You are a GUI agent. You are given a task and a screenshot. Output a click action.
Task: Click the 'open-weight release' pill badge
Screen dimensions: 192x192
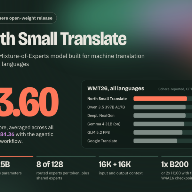(x=28, y=18)
